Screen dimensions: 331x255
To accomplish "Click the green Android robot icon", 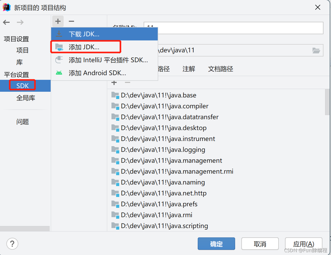I will 59,73.
